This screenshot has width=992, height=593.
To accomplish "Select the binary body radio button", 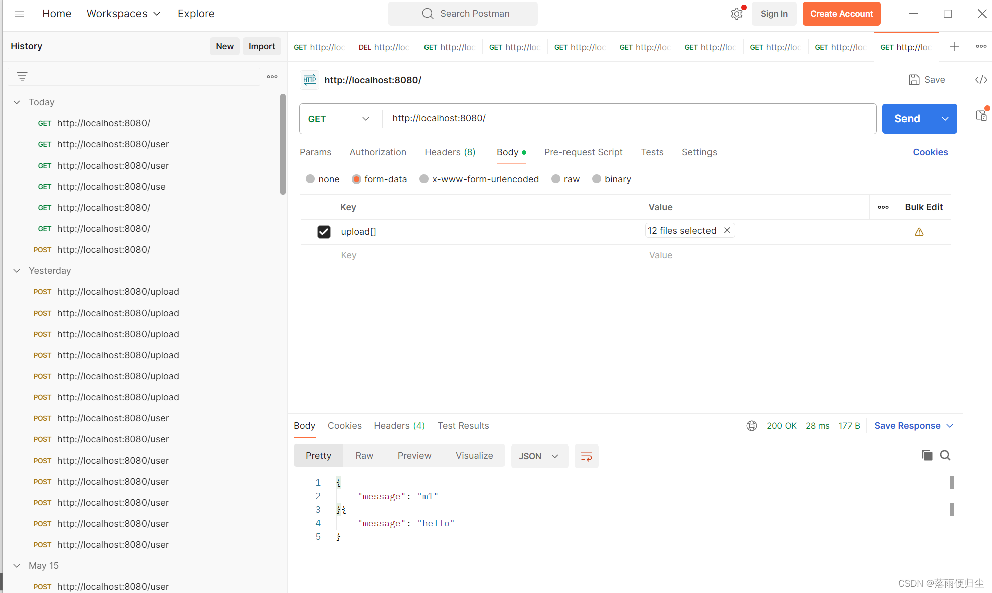I will pos(597,179).
